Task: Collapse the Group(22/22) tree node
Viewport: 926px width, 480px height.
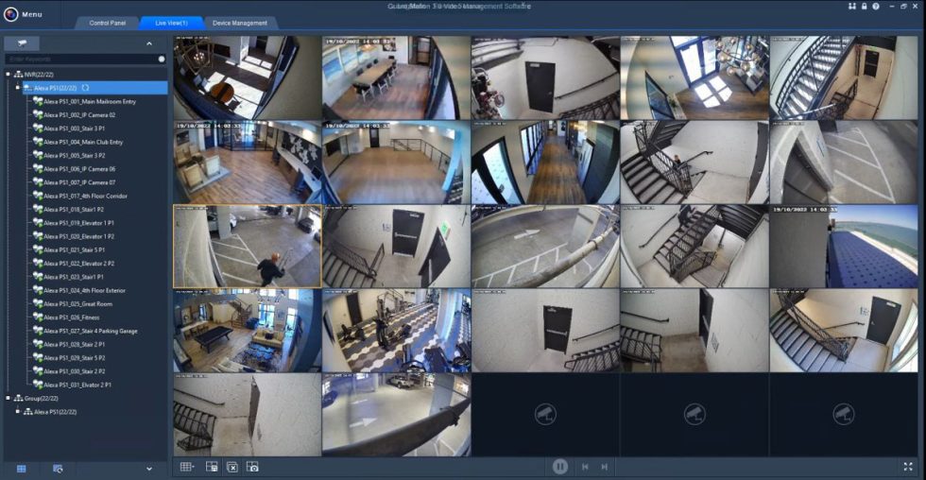Action: pyautogui.click(x=8, y=399)
